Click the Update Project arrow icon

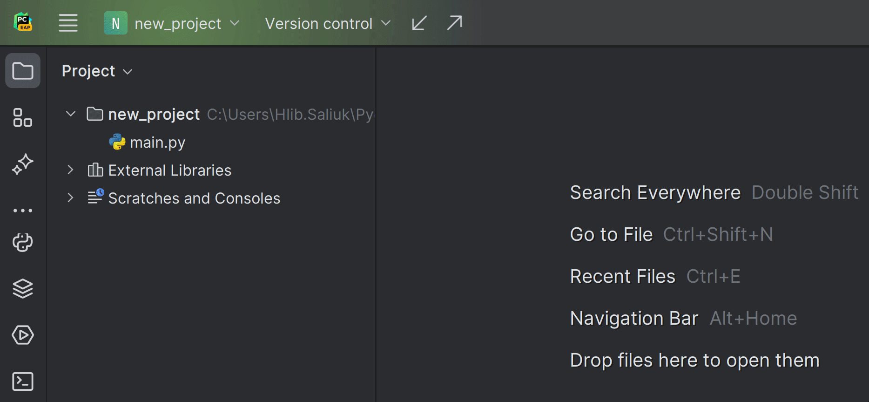(419, 23)
